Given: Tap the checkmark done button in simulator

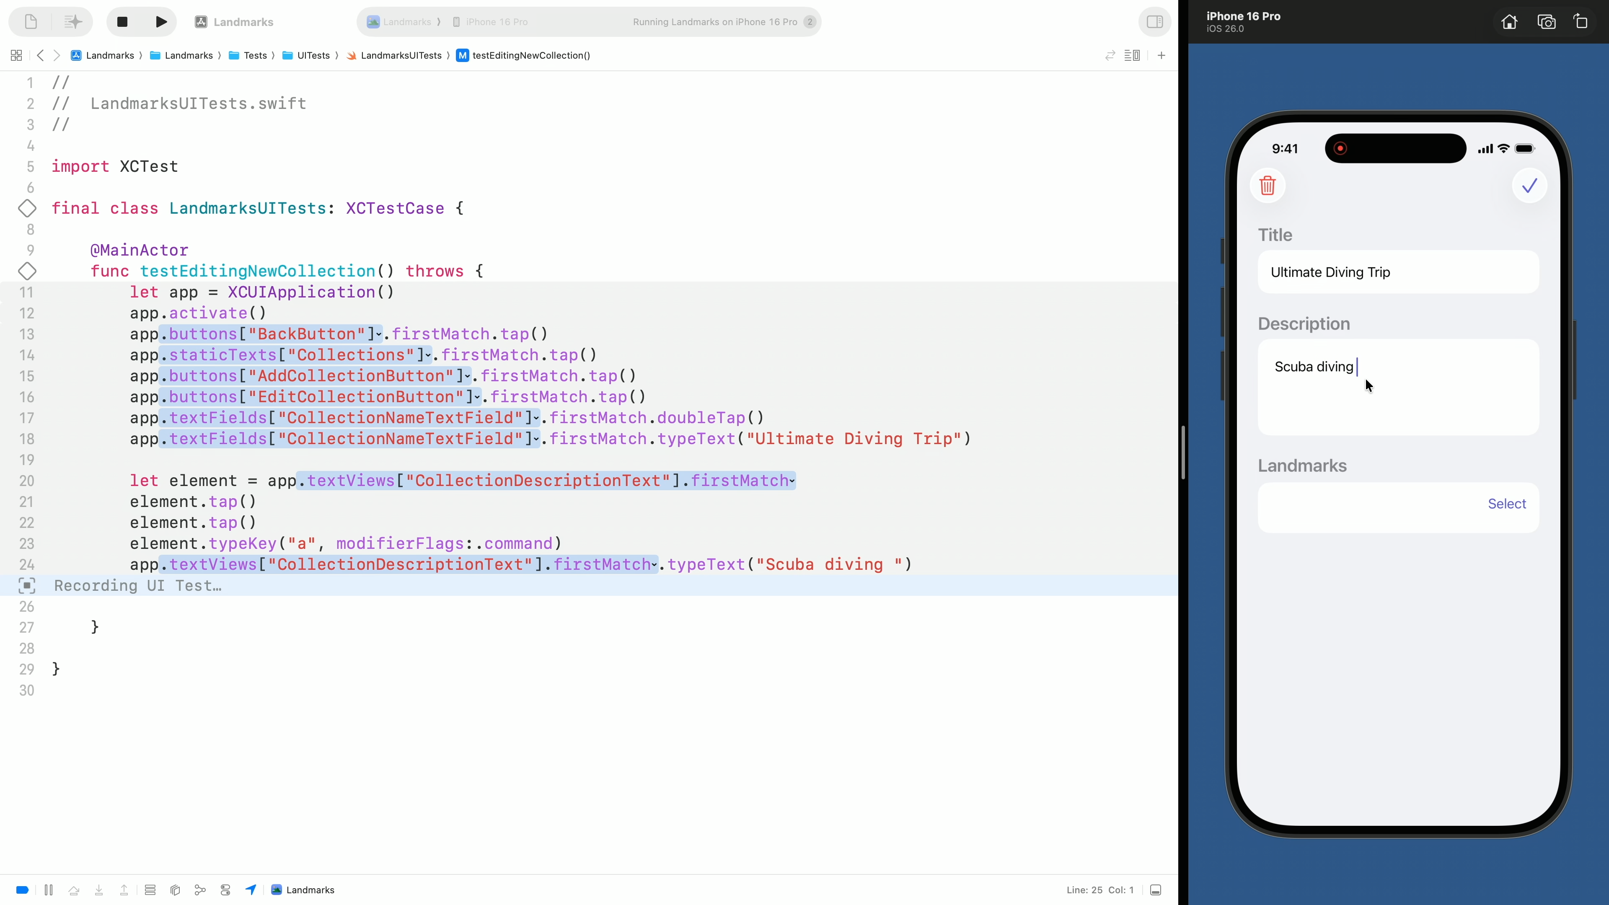Looking at the screenshot, I should [x=1529, y=186].
